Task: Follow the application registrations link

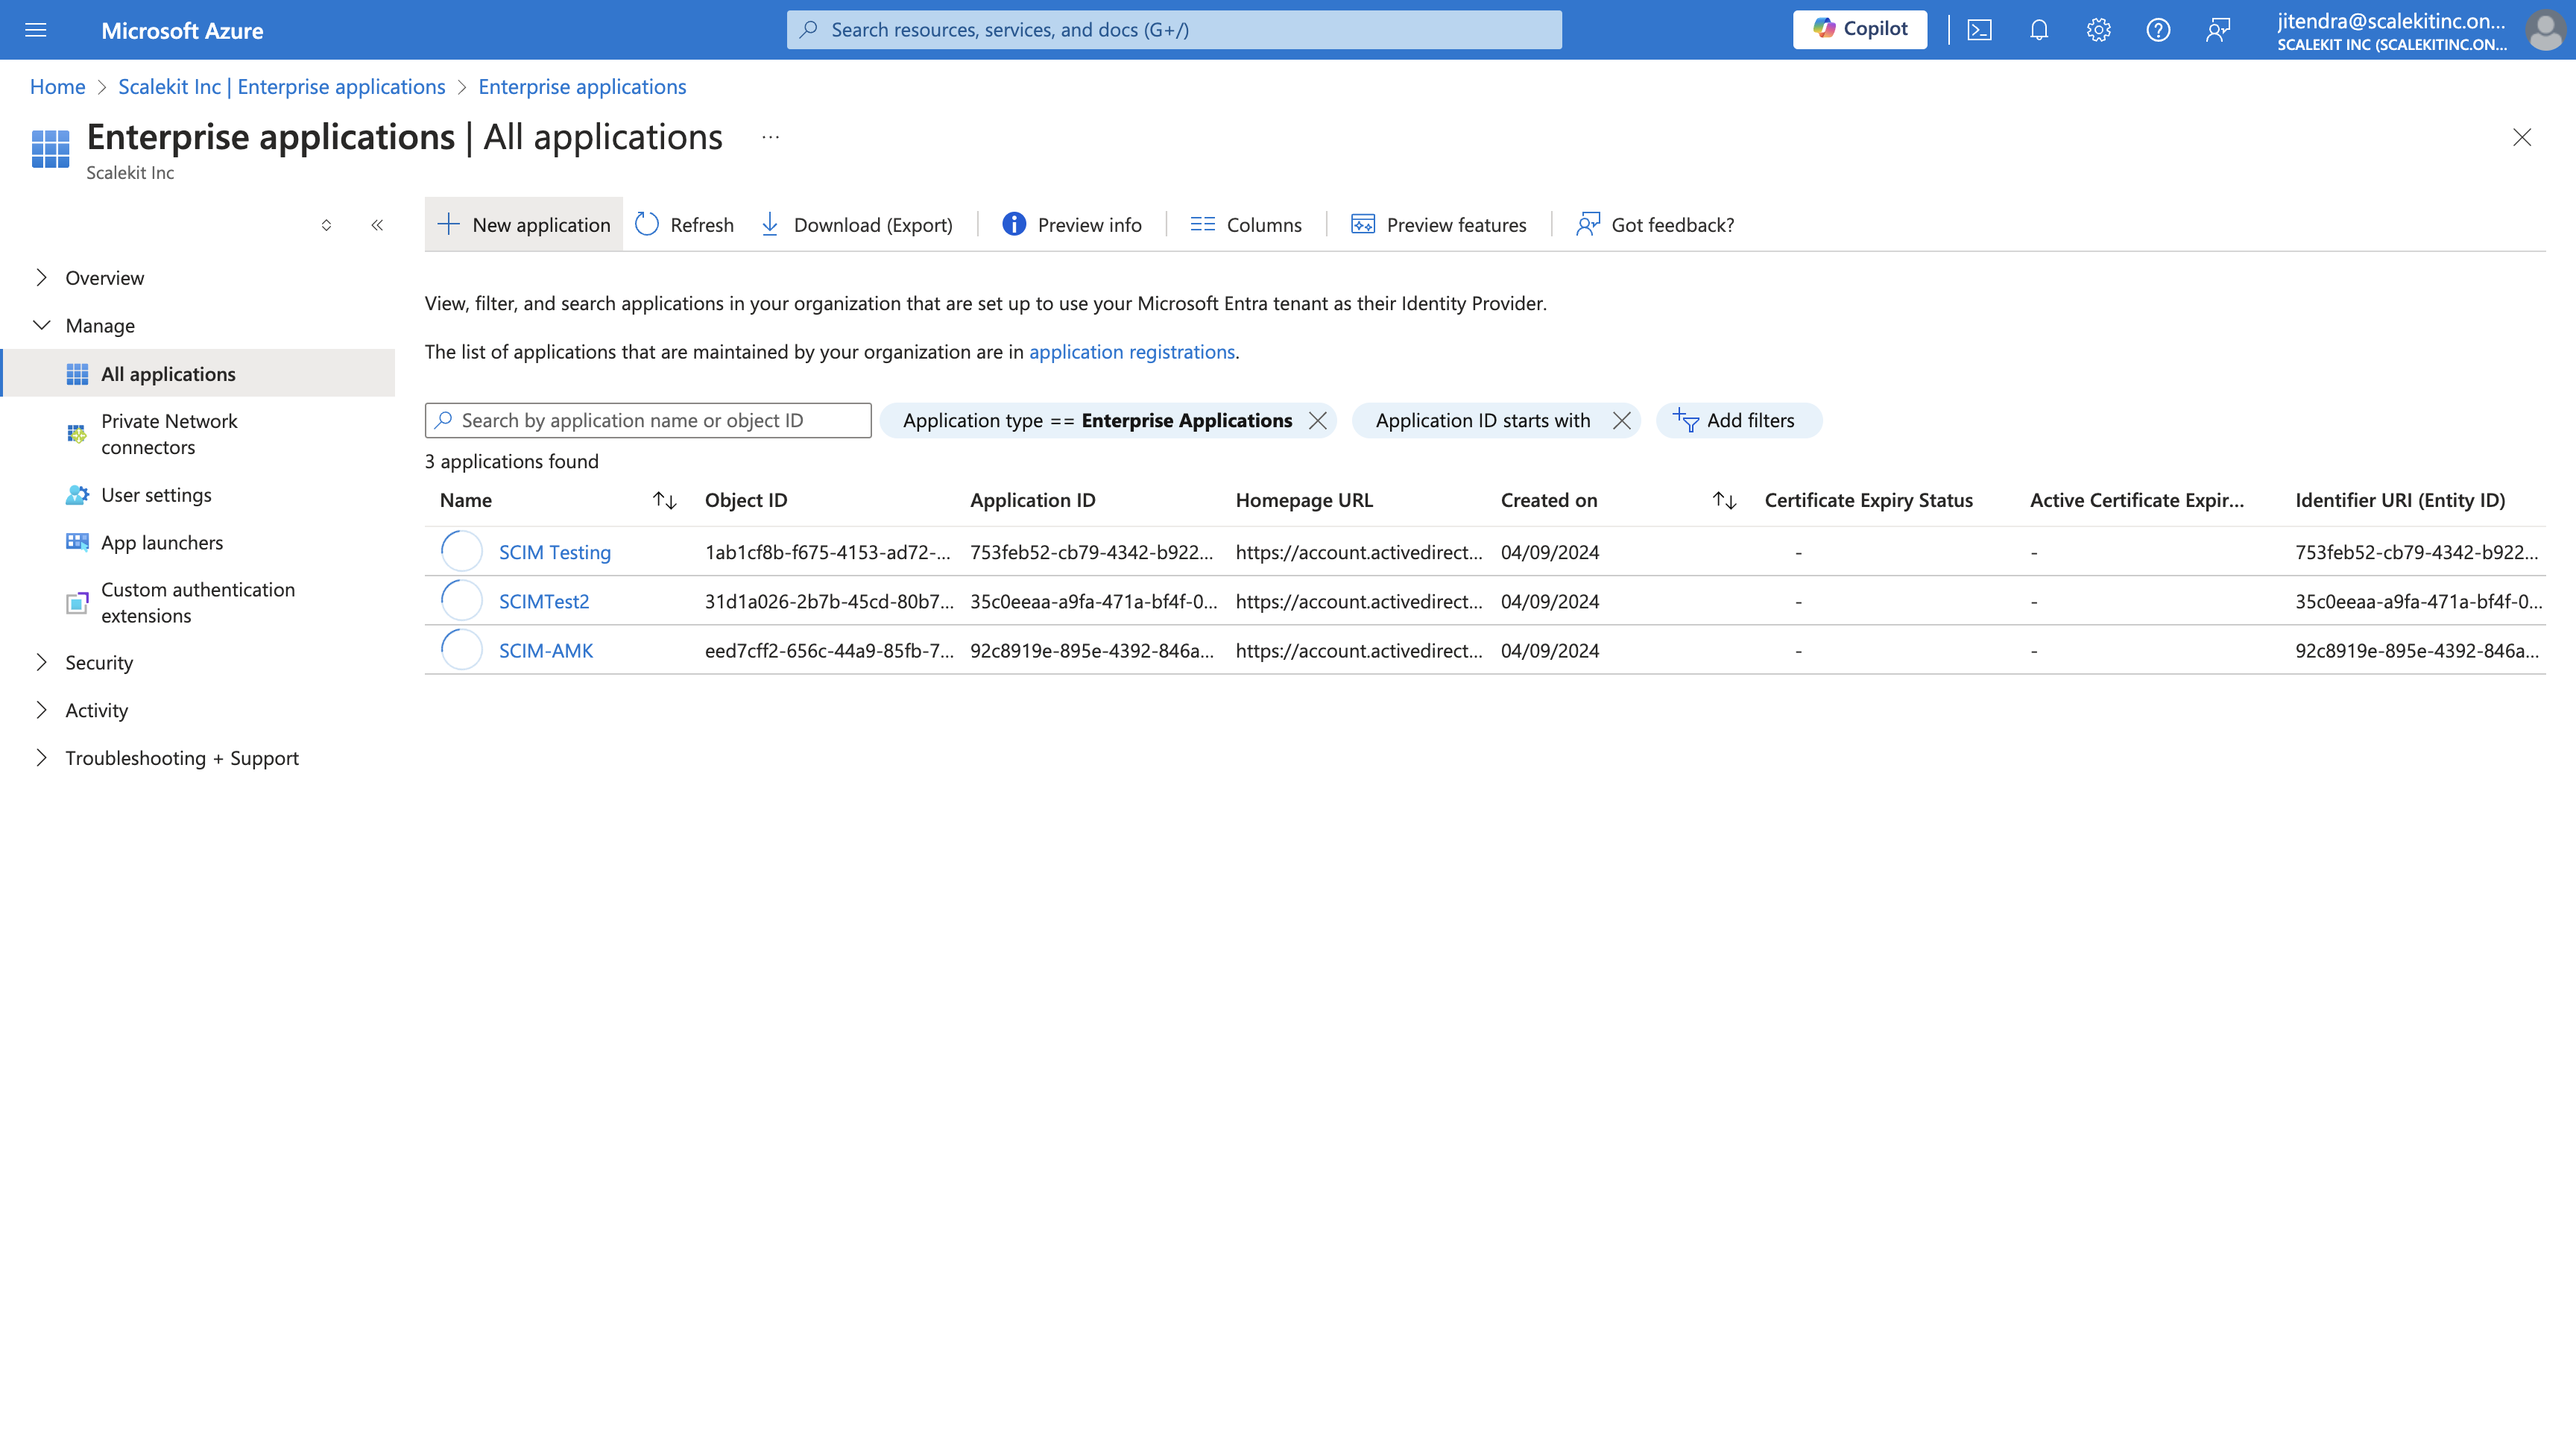Action: [x=1132, y=351]
